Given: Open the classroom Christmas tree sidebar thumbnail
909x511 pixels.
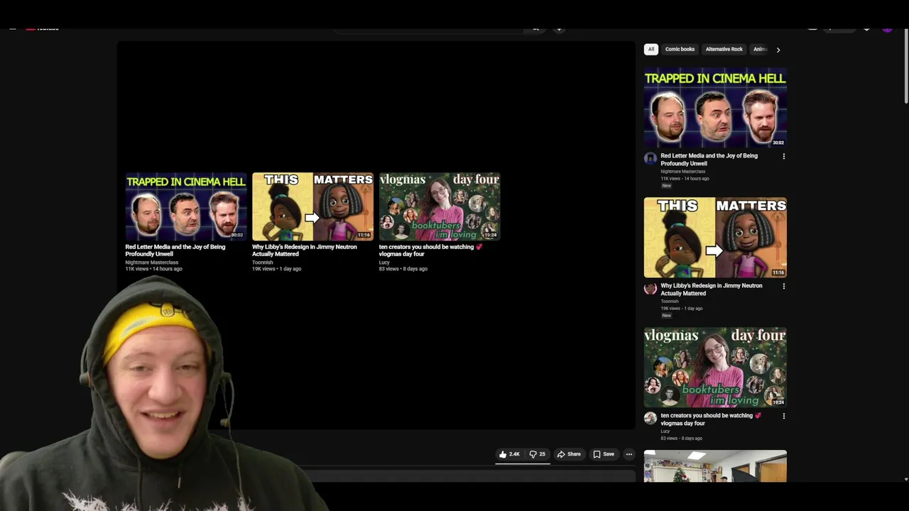Looking at the screenshot, I should [715, 466].
